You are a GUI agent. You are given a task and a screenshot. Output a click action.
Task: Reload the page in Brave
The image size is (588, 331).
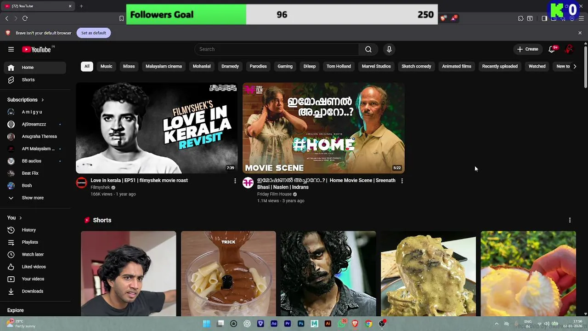point(25,18)
